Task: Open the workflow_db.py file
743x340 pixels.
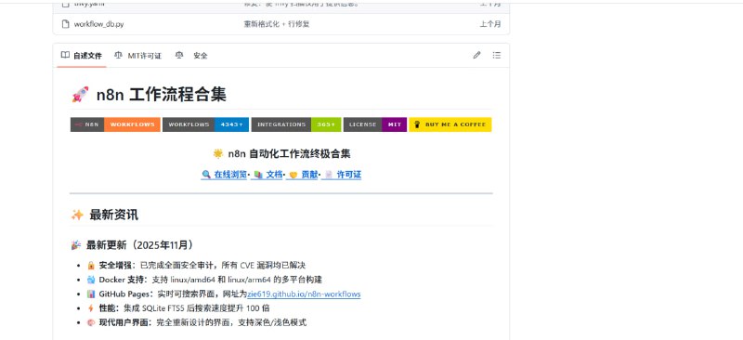Action: [98, 24]
